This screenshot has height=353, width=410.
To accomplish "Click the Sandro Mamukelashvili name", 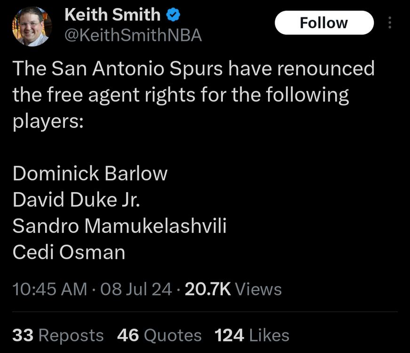I will [x=119, y=226].
